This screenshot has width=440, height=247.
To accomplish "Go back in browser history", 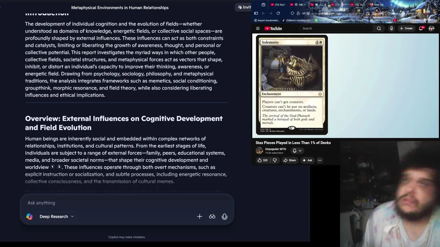I will (263, 13).
